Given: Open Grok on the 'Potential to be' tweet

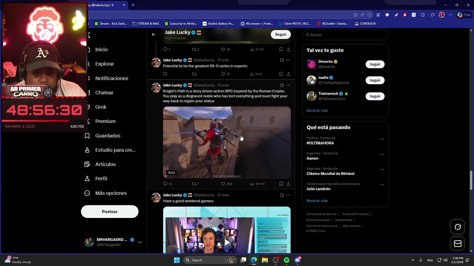Looking at the screenshot, I should point(281,60).
